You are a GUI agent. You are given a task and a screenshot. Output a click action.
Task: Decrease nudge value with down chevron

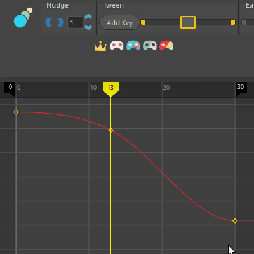point(88,27)
